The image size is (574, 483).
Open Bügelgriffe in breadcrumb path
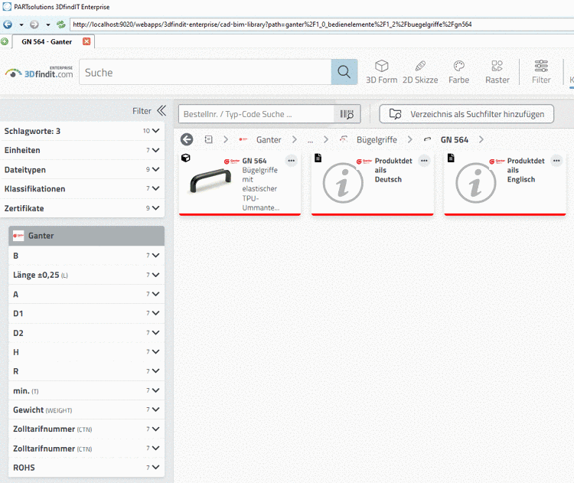377,139
